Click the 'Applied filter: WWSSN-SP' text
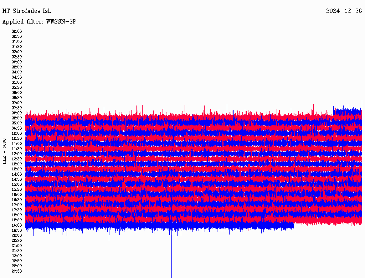 coord(39,22)
